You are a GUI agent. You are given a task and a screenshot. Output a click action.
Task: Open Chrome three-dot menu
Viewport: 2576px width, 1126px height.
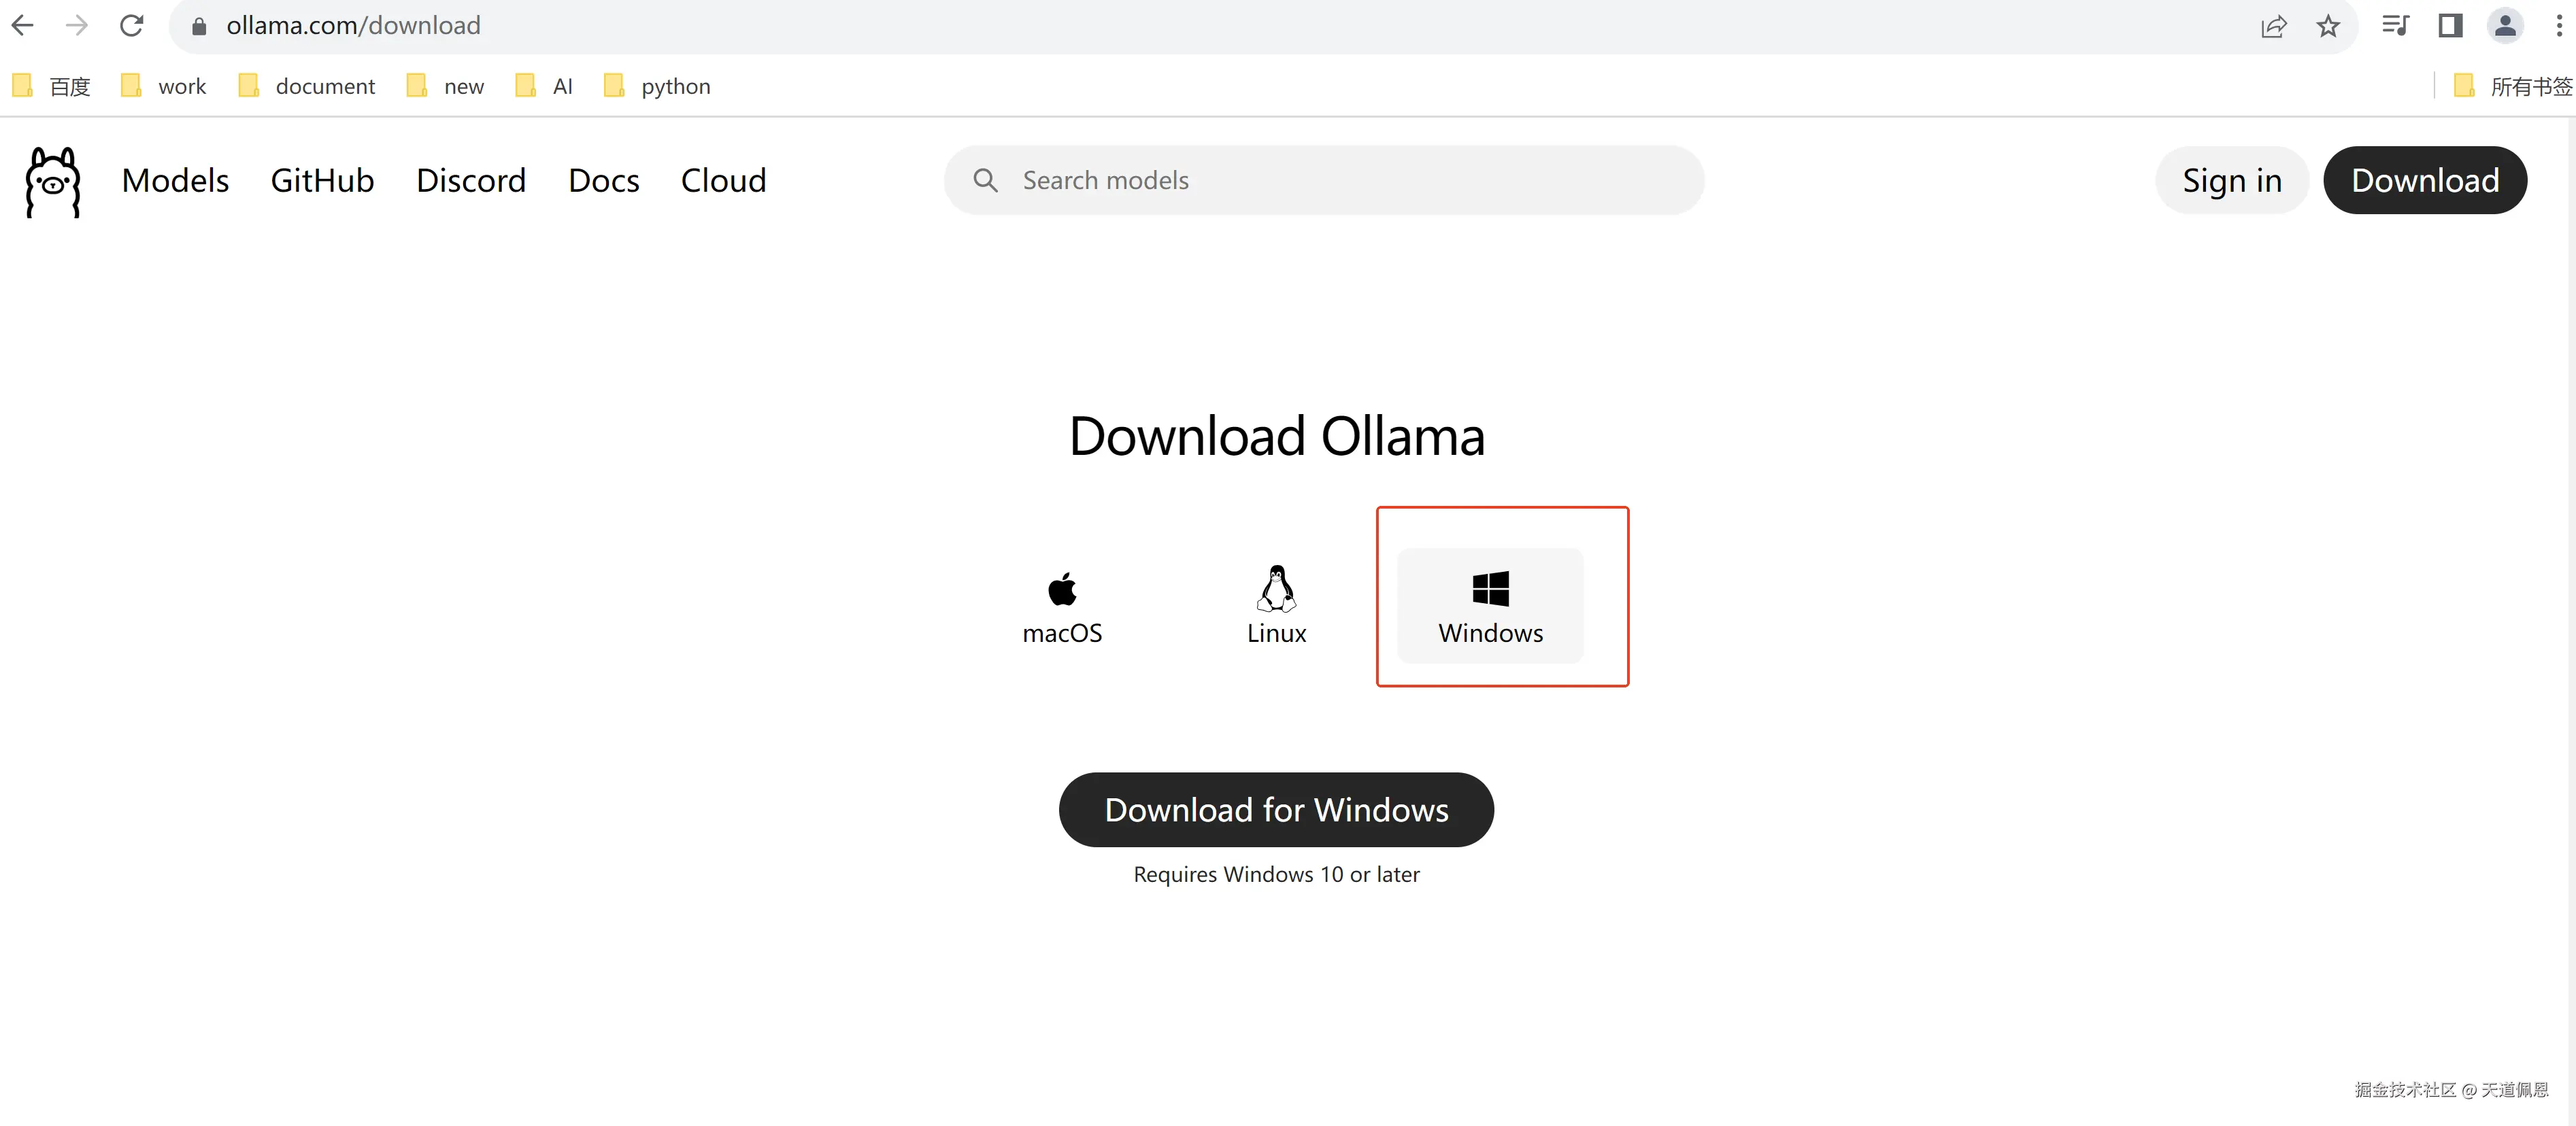2559,25
